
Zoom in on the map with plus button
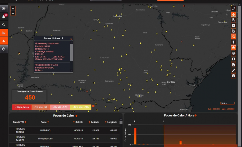click(13, 9)
